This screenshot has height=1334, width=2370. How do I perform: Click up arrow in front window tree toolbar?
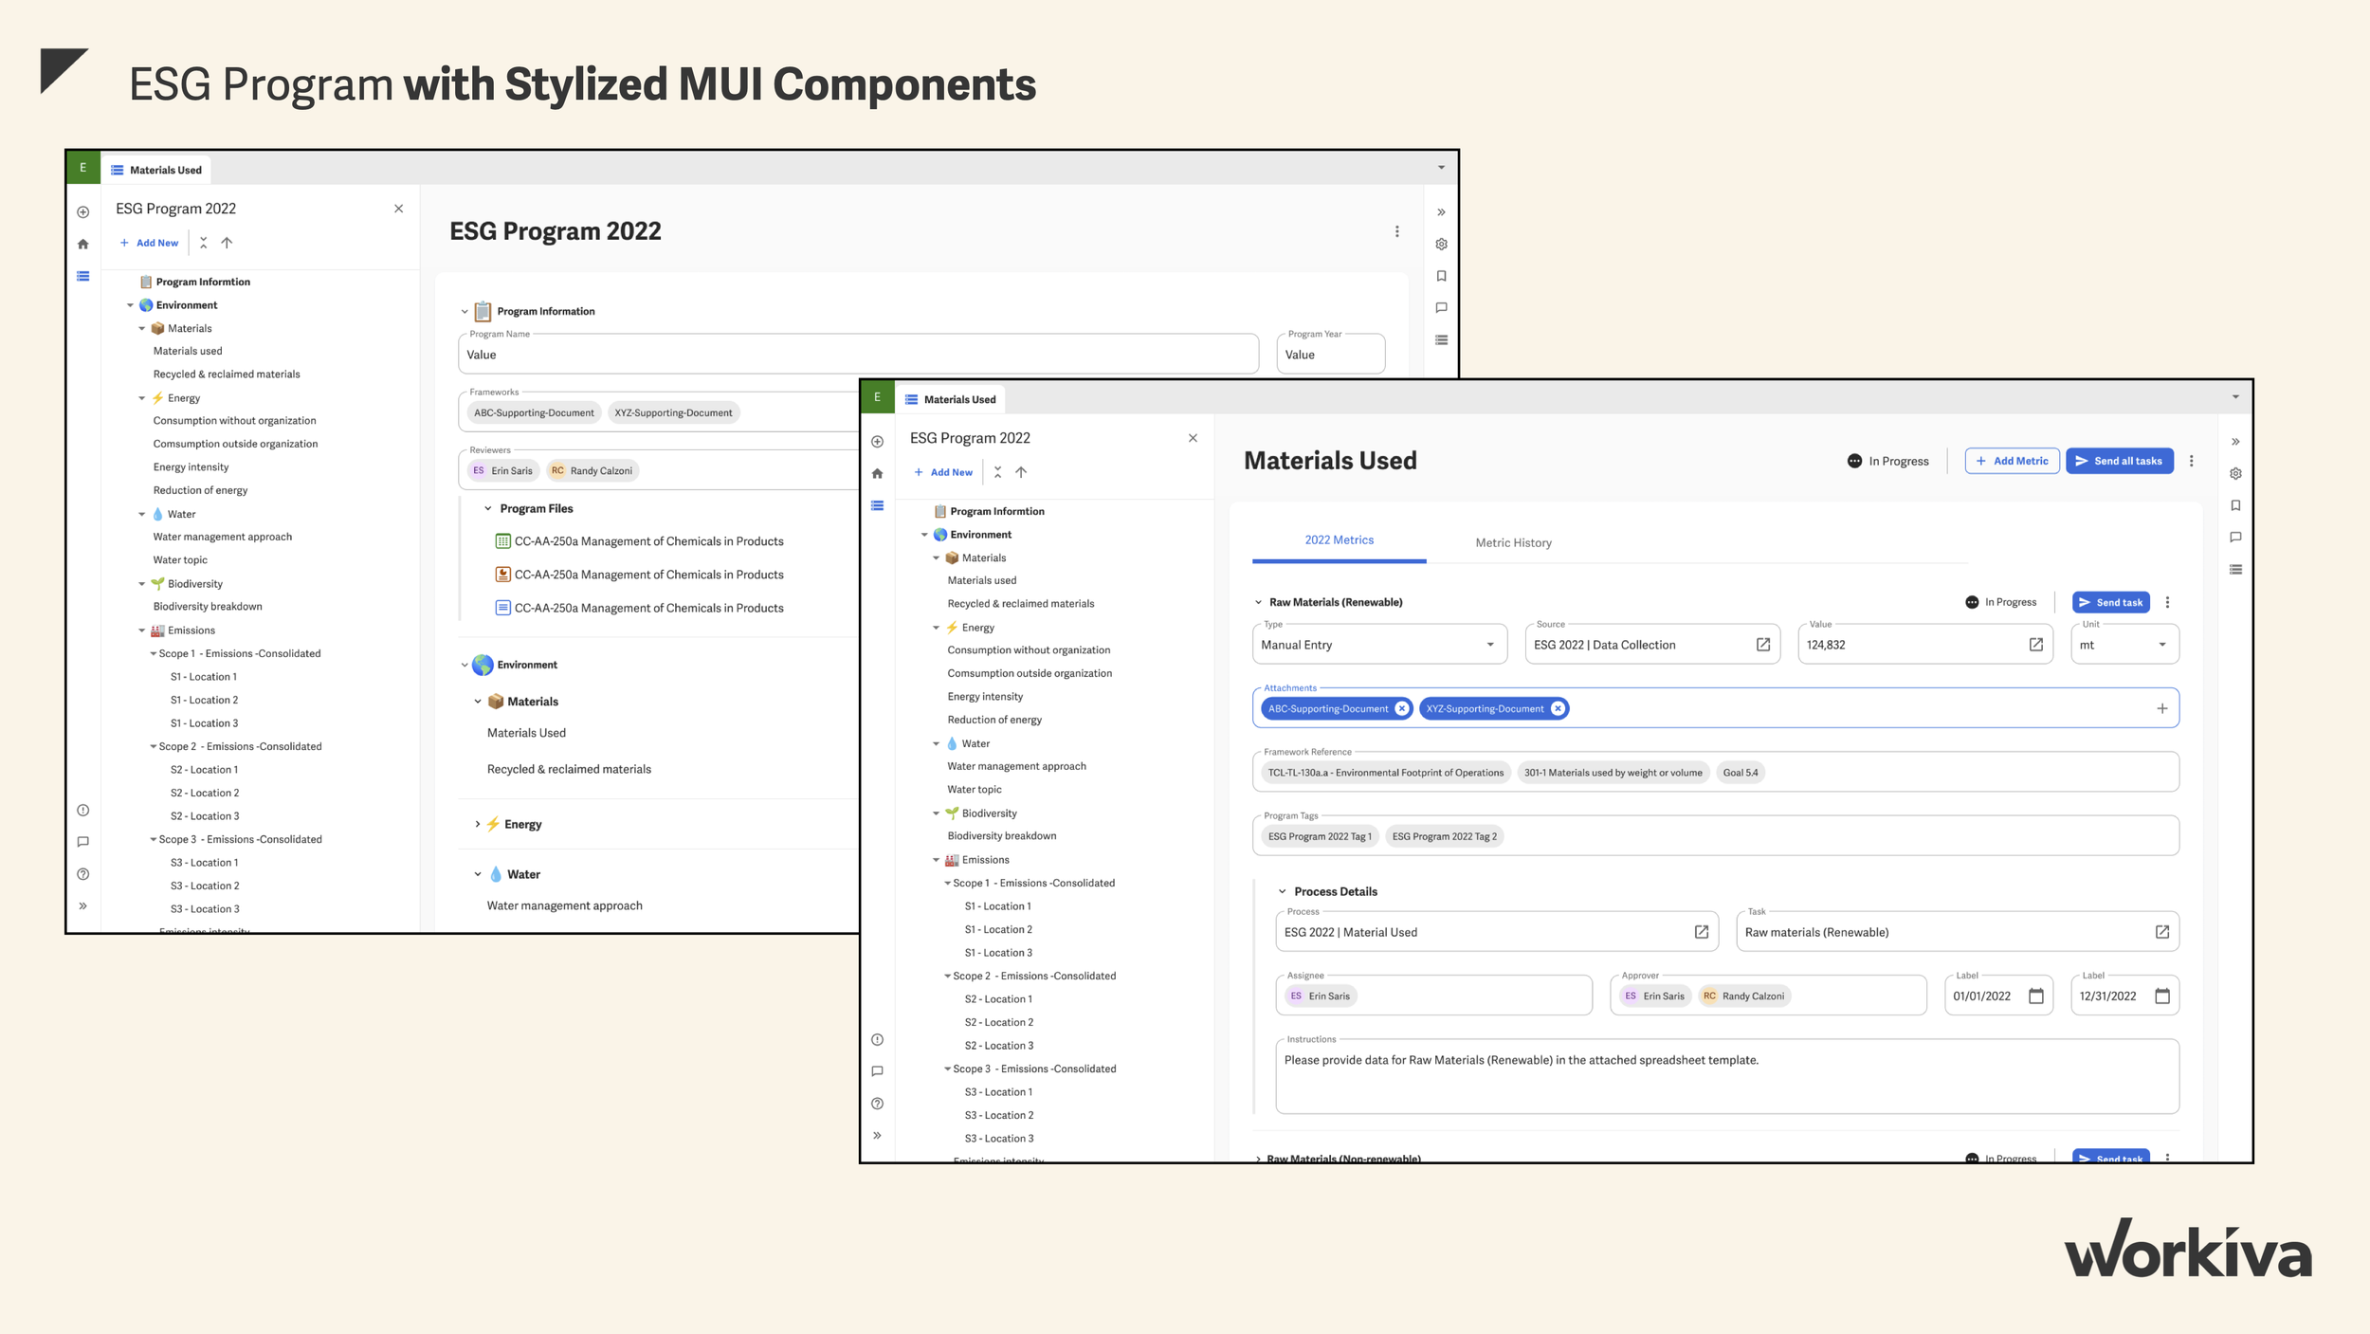1021,472
